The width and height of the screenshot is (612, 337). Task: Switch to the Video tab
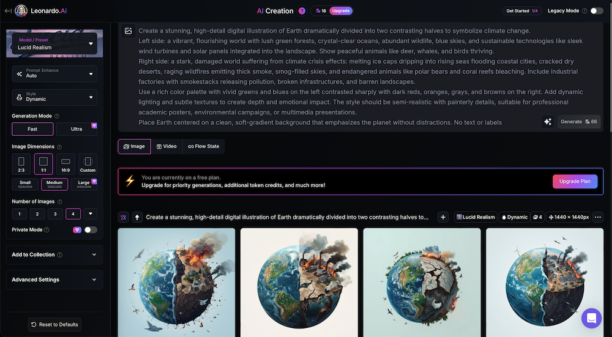click(166, 147)
